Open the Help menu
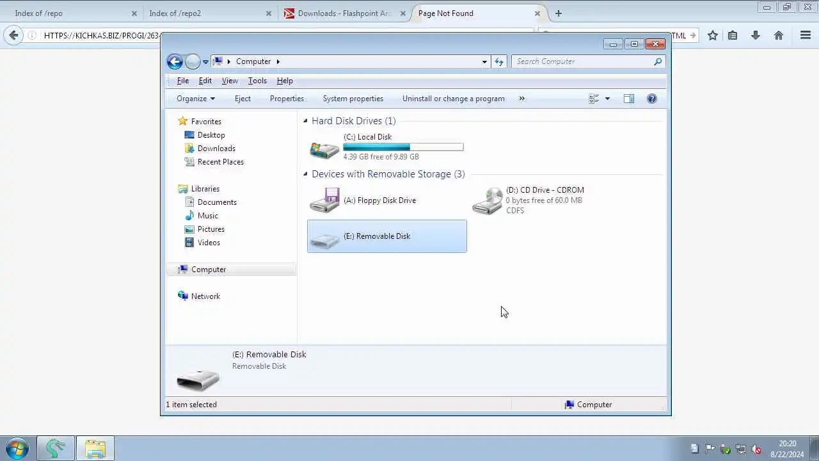 [285, 81]
